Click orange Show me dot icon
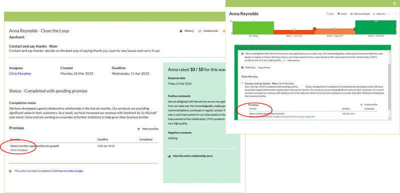The image size is (400, 193). tap(374, 14)
